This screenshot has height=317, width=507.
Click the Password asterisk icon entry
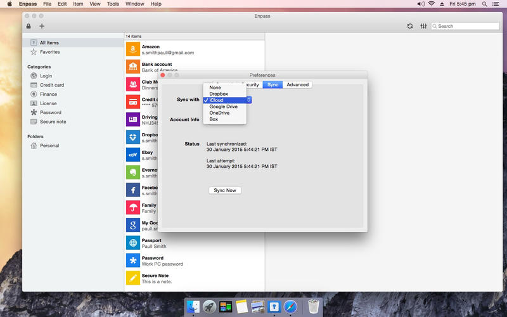132,261
